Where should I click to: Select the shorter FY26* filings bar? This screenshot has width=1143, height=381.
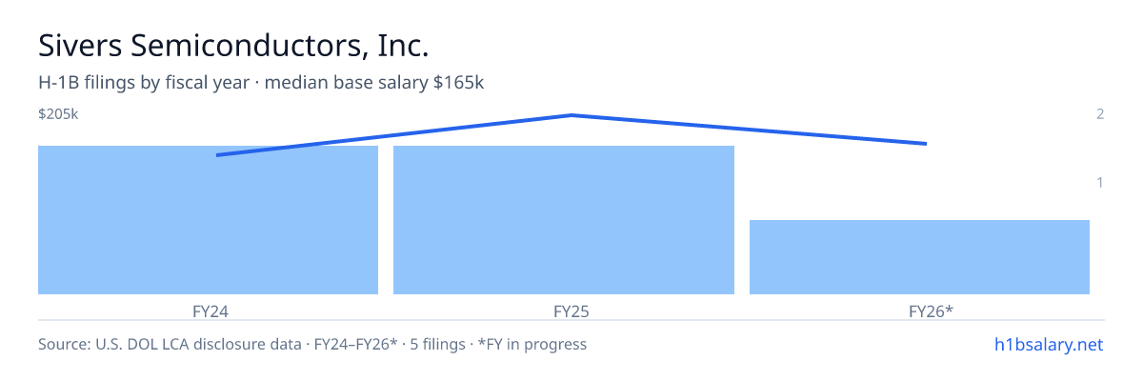pyautogui.click(x=919, y=257)
